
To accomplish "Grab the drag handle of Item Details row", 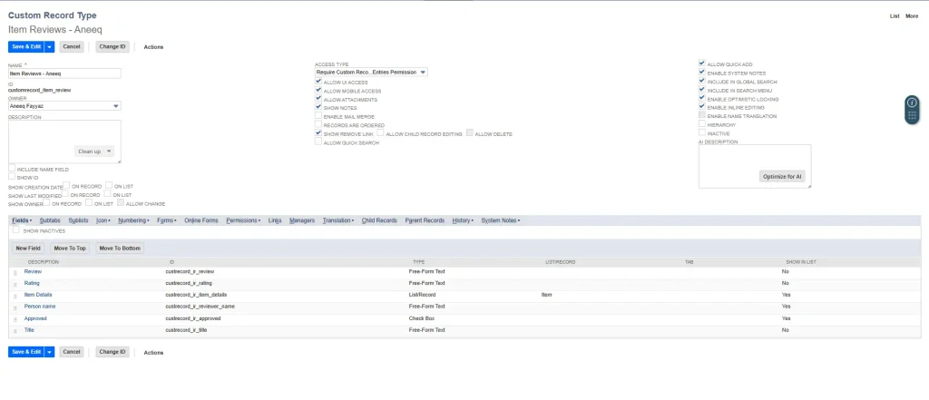I will pos(15,295).
